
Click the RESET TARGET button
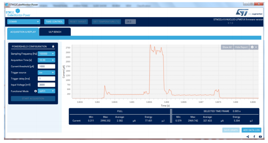point(78,21)
